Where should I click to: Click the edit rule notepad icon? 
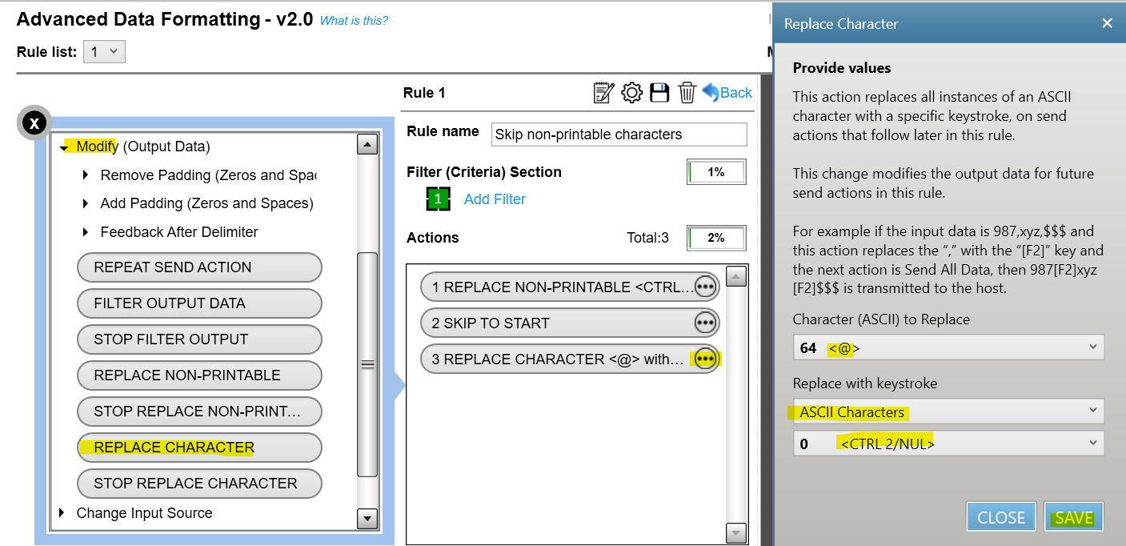[603, 93]
